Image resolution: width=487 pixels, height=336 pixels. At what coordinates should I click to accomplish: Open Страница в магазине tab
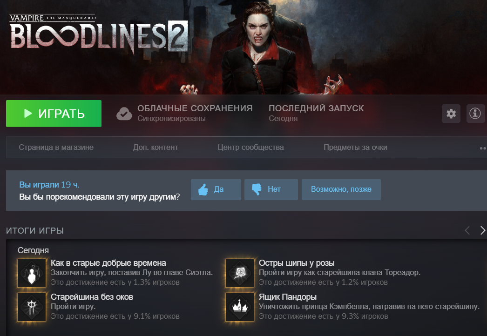[56, 147]
